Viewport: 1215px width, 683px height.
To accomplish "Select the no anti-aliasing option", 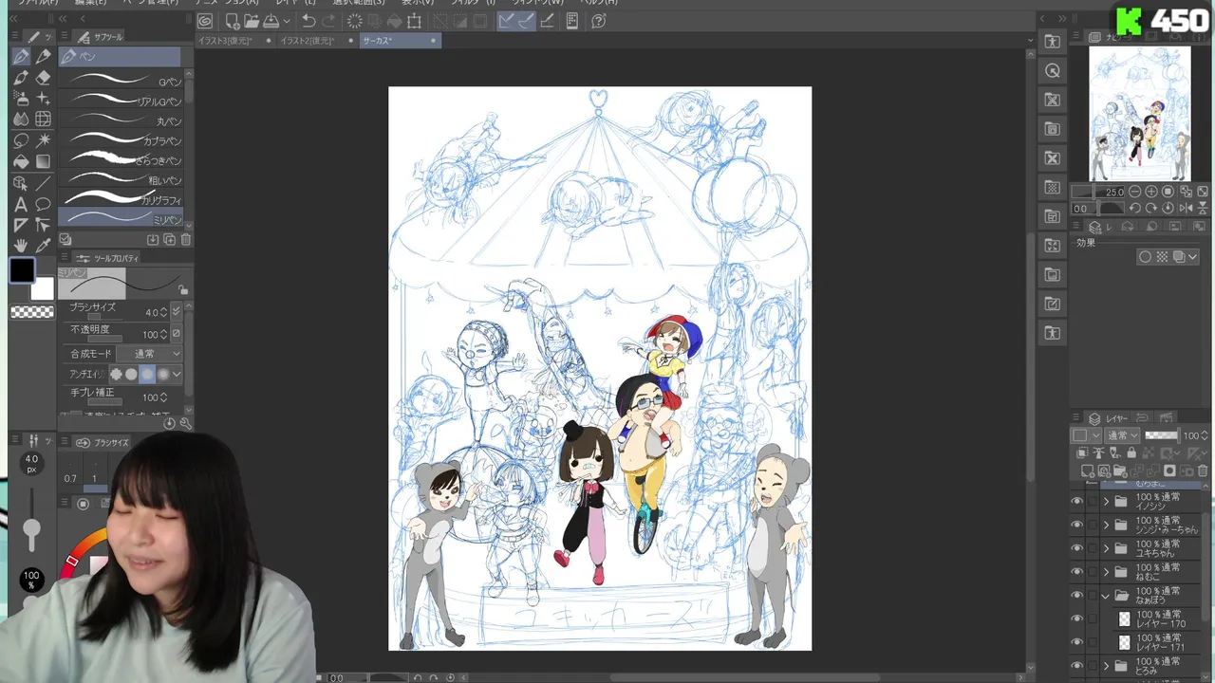I will [116, 375].
